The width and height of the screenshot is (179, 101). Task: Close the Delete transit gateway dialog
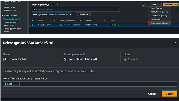tap(176, 43)
